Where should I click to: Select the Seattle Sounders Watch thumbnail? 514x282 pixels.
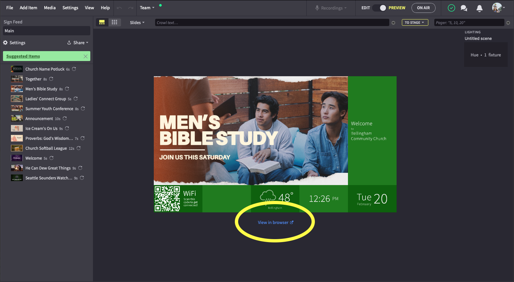pos(17,178)
